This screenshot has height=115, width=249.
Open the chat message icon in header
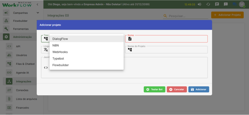click(x=217, y=4)
